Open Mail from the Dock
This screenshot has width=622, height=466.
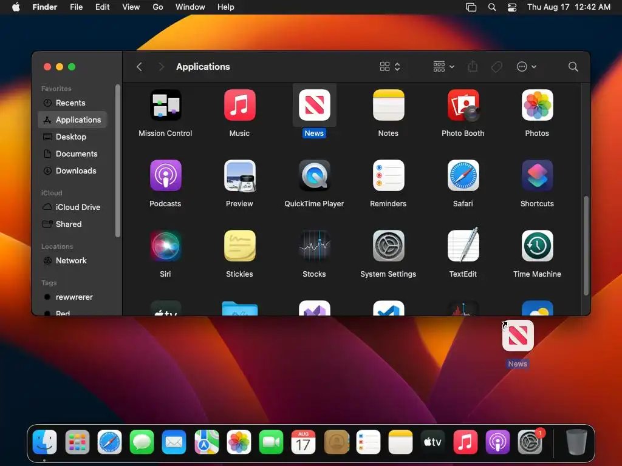click(174, 442)
